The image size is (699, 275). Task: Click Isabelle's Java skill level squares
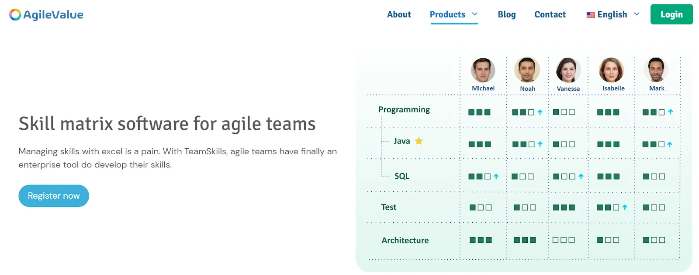click(608, 144)
